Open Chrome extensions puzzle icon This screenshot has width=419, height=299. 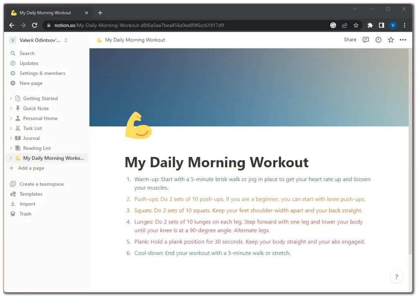coord(370,25)
